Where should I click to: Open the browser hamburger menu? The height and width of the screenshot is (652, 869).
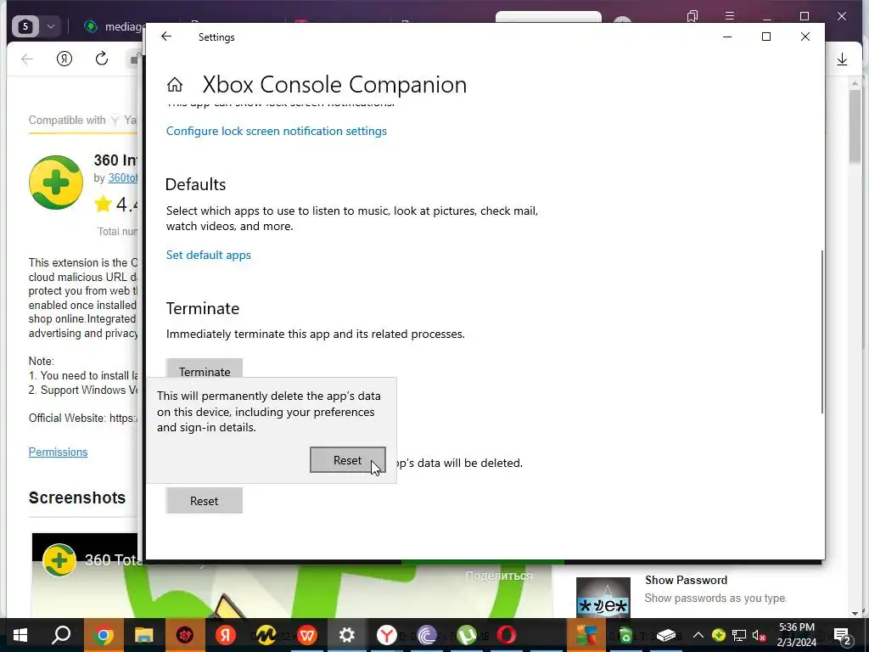[730, 16]
